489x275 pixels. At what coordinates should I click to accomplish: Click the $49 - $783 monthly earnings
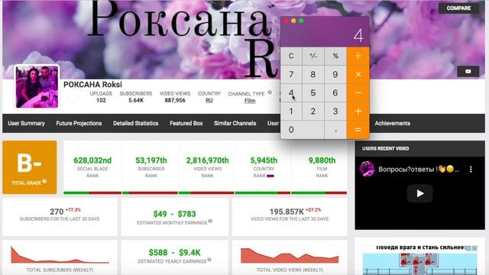pyautogui.click(x=174, y=214)
